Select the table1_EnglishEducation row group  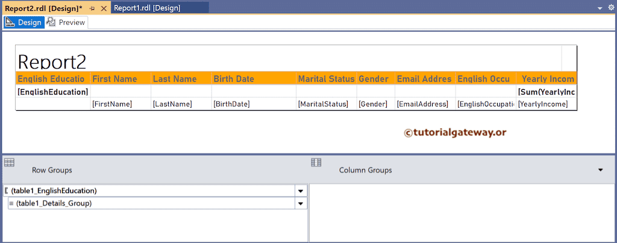click(x=149, y=191)
